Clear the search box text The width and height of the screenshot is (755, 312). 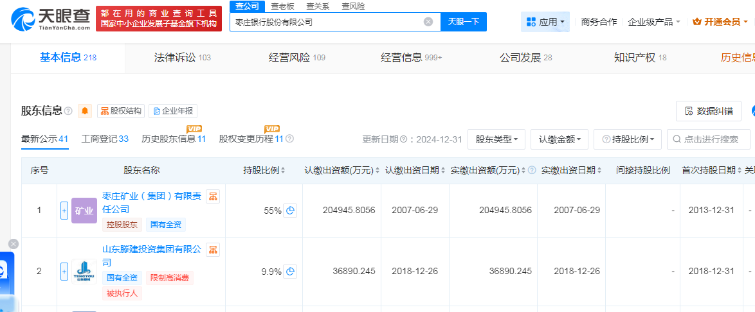tap(428, 22)
